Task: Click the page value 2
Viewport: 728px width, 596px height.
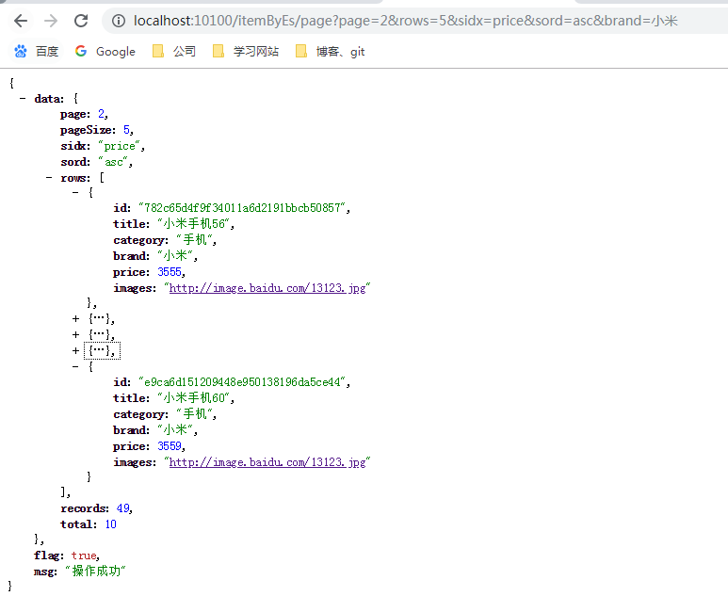Action: [x=101, y=114]
